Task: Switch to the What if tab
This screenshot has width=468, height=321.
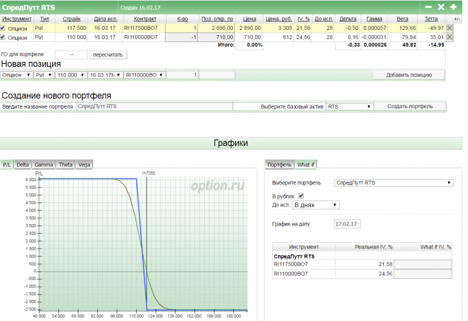Action: coord(306,165)
